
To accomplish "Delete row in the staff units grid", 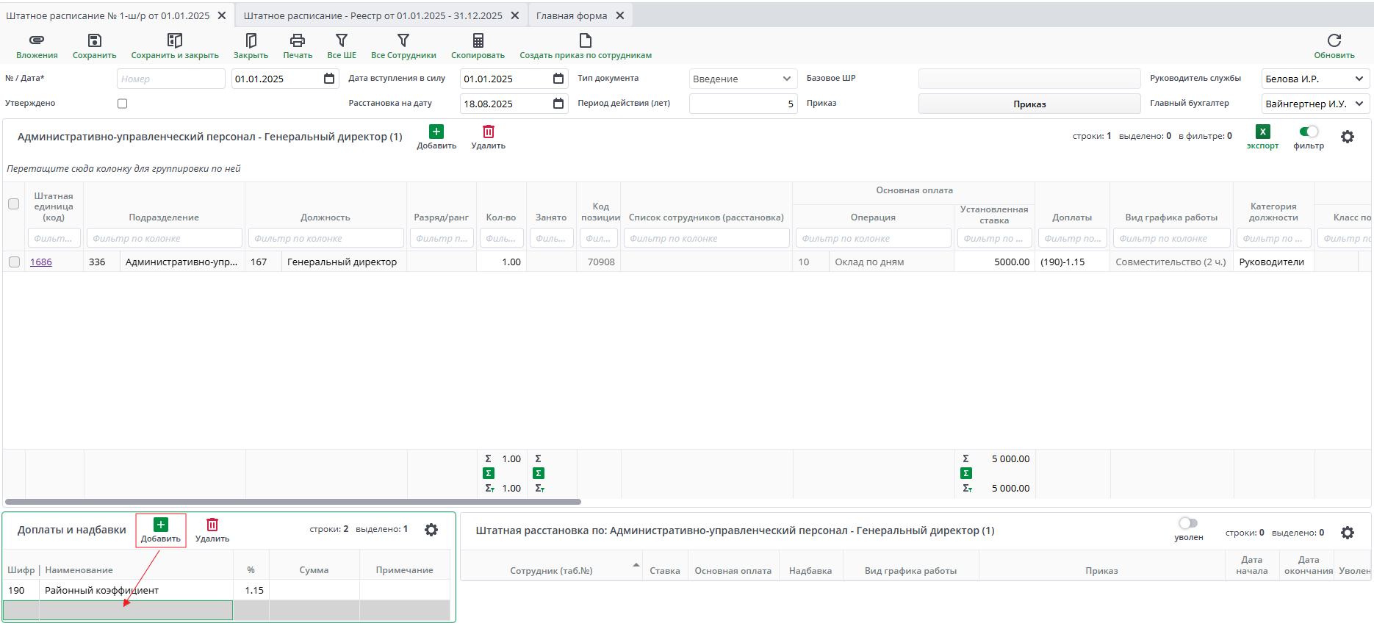I will [x=489, y=132].
